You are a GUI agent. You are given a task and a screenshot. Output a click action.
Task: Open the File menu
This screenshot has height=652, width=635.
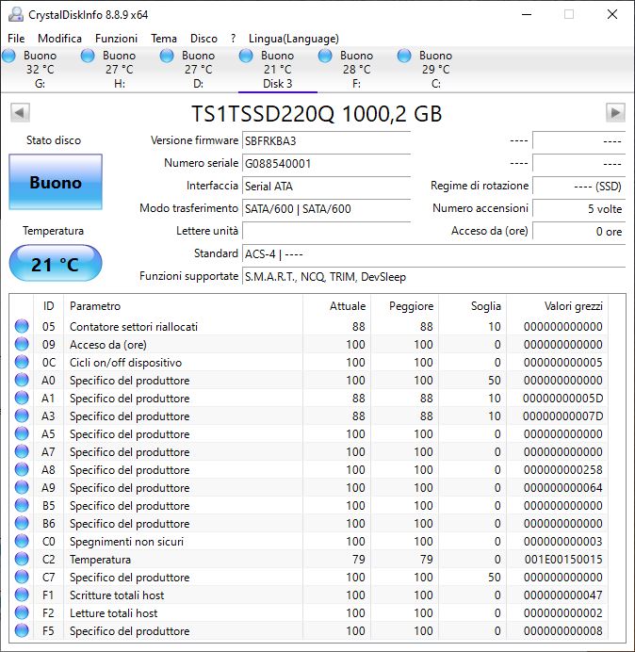(x=16, y=39)
